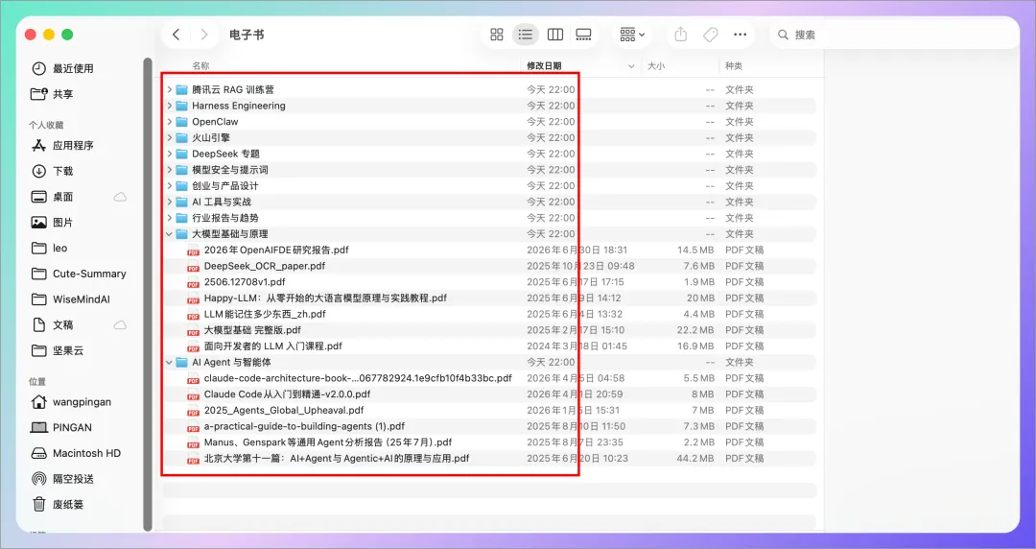1036x549 pixels.
Task: Open 最近使用 in the sidebar
Action: [x=73, y=68]
